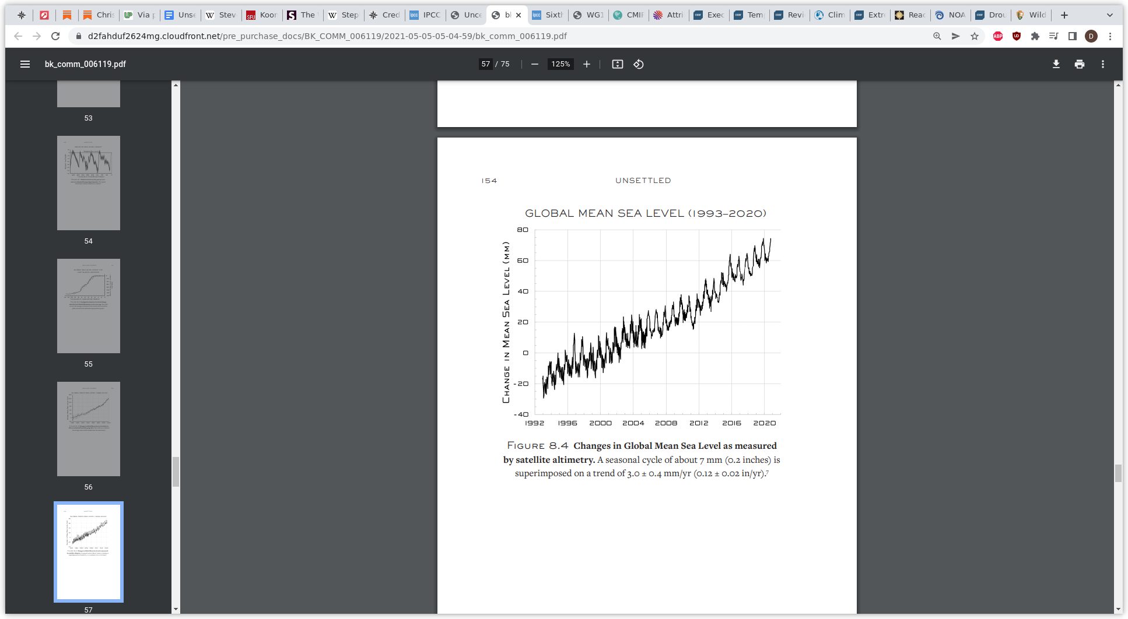
Task: Click the fit to page icon
Action: click(x=618, y=64)
